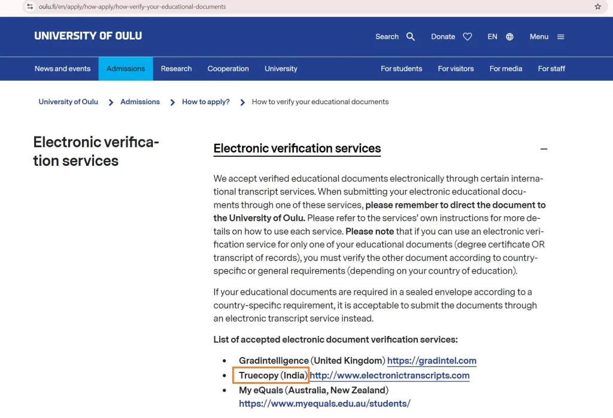The width and height of the screenshot is (613, 418).
Task: Go to the Research tab
Action: (177, 69)
